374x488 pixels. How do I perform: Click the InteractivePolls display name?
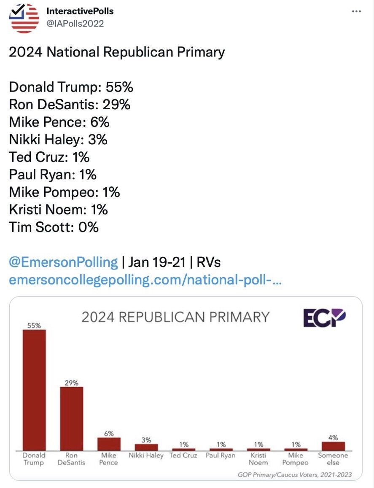80,11
